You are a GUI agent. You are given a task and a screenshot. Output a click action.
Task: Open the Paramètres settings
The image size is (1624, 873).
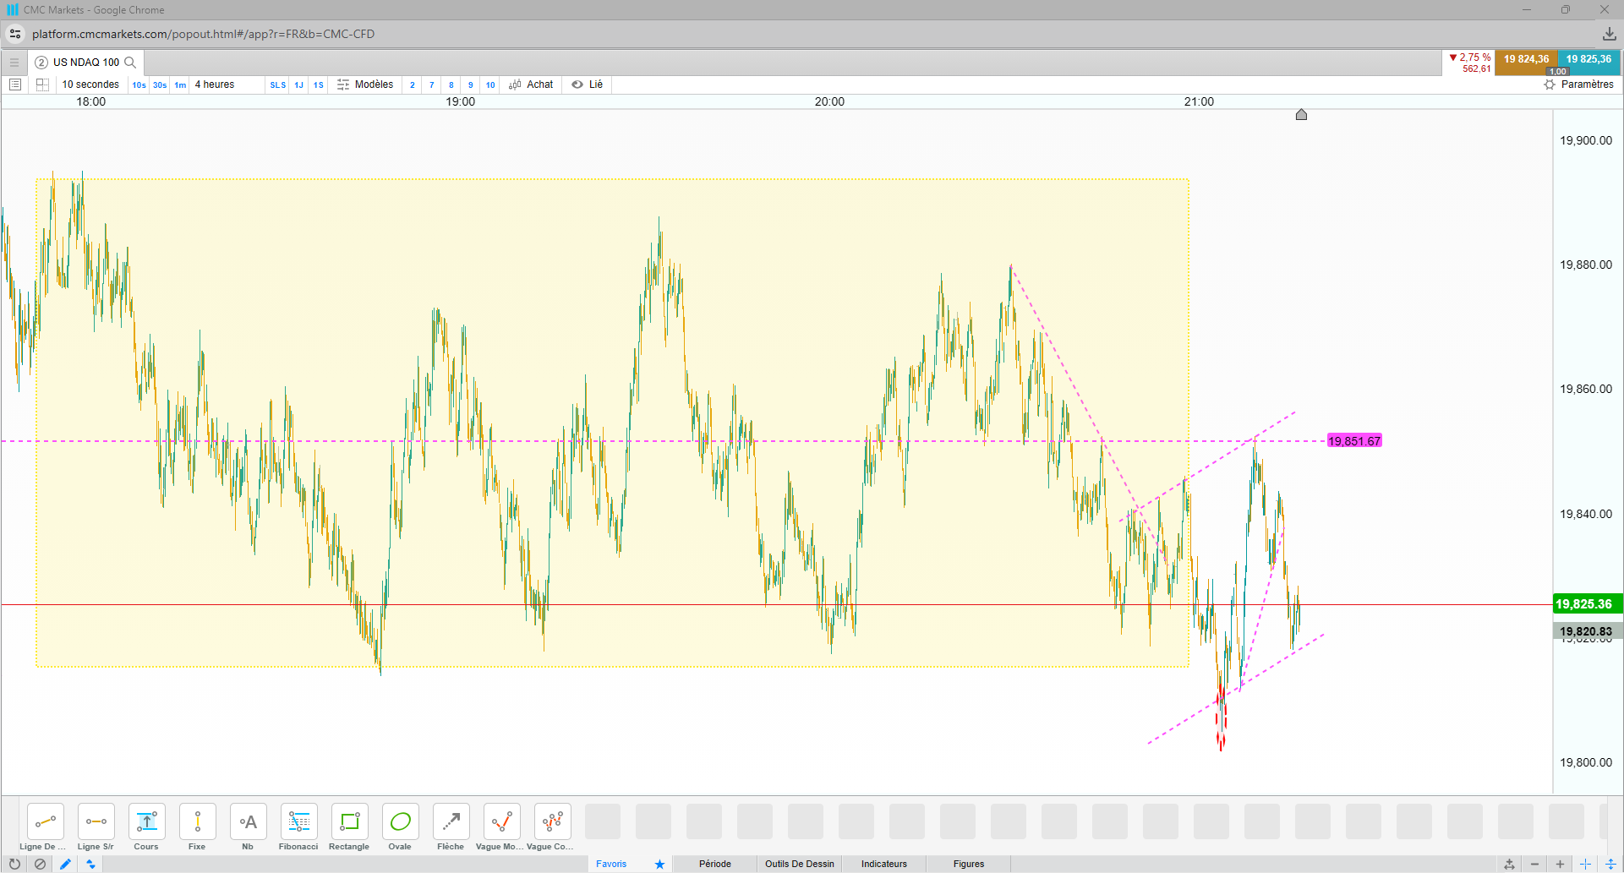(x=1579, y=85)
